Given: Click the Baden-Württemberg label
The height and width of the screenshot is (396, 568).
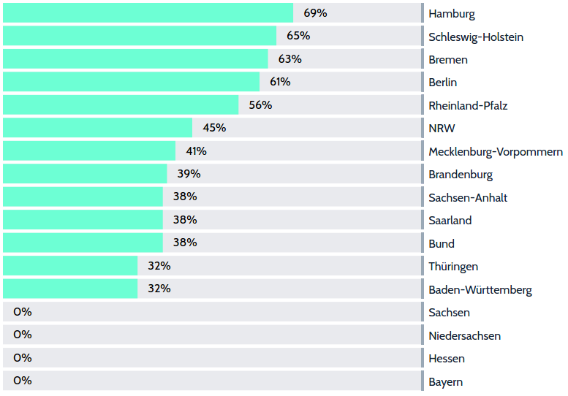Looking at the screenshot, I should click(480, 289).
